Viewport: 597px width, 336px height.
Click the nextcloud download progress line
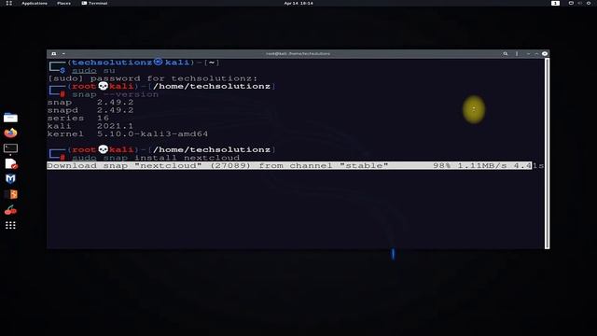tap(296, 166)
